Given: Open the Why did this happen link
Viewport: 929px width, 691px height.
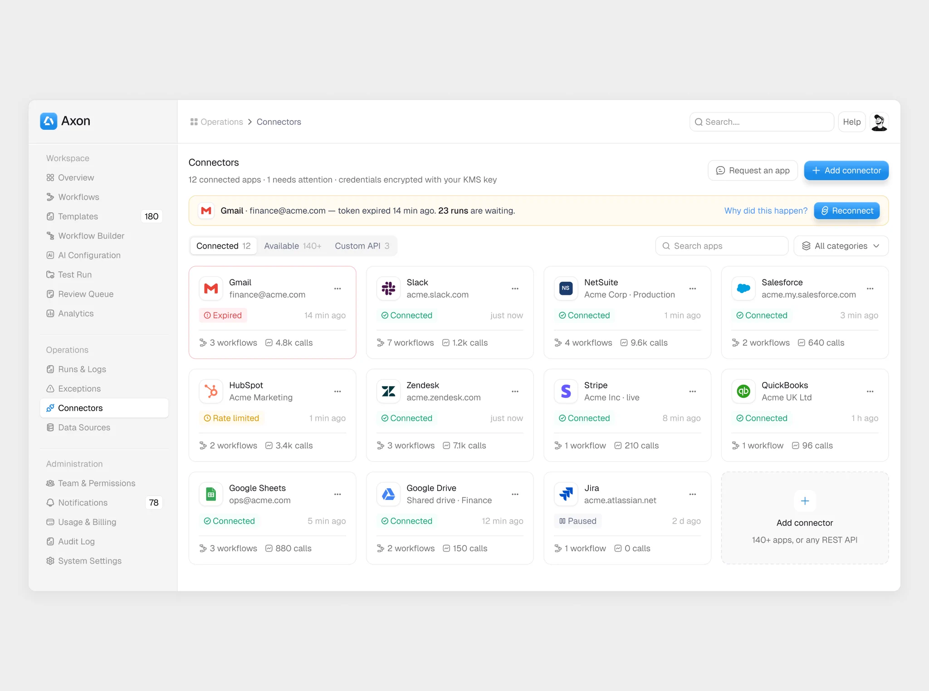Looking at the screenshot, I should (766, 211).
